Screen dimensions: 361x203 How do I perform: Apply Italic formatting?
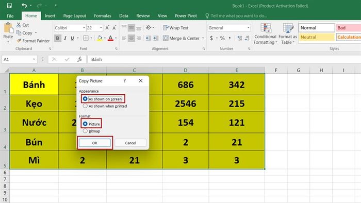pos(65,38)
